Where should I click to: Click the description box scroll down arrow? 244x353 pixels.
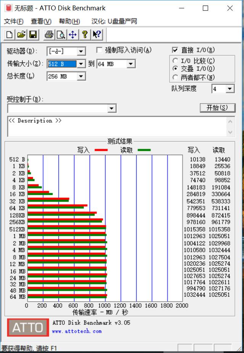point(230,132)
